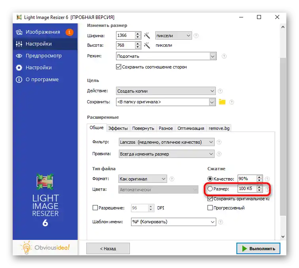Select the Размер radio button
This screenshot has width=299, height=268.
(x=210, y=189)
